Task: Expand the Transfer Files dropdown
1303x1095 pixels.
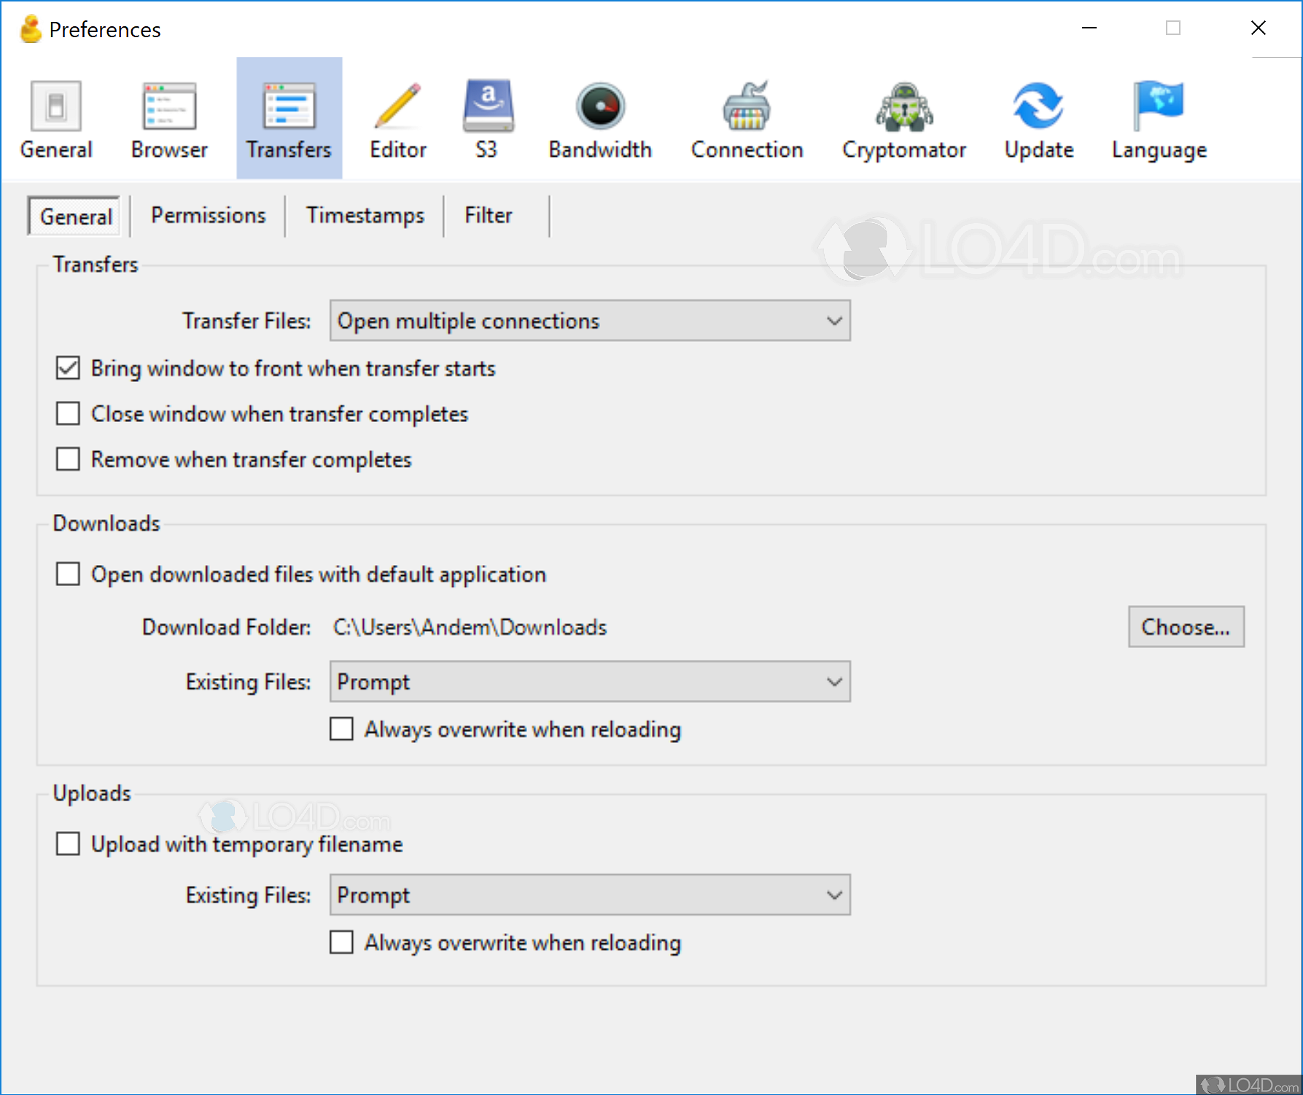Action: pyautogui.click(x=589, y=321)
